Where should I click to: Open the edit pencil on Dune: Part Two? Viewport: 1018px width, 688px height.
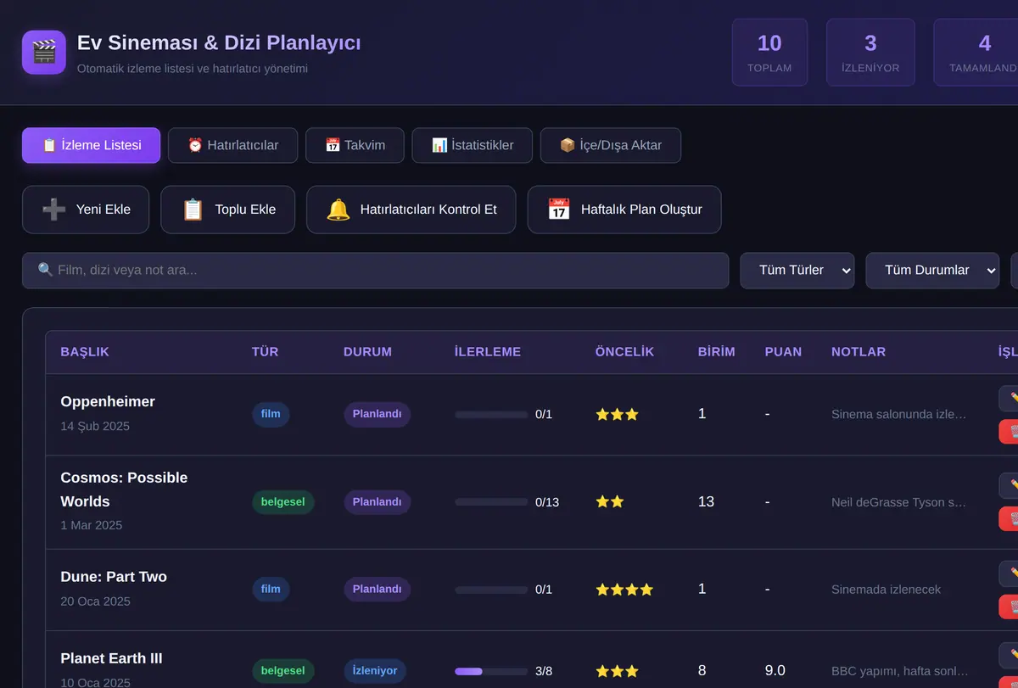pyautogui.click(x=1009, y=573)
